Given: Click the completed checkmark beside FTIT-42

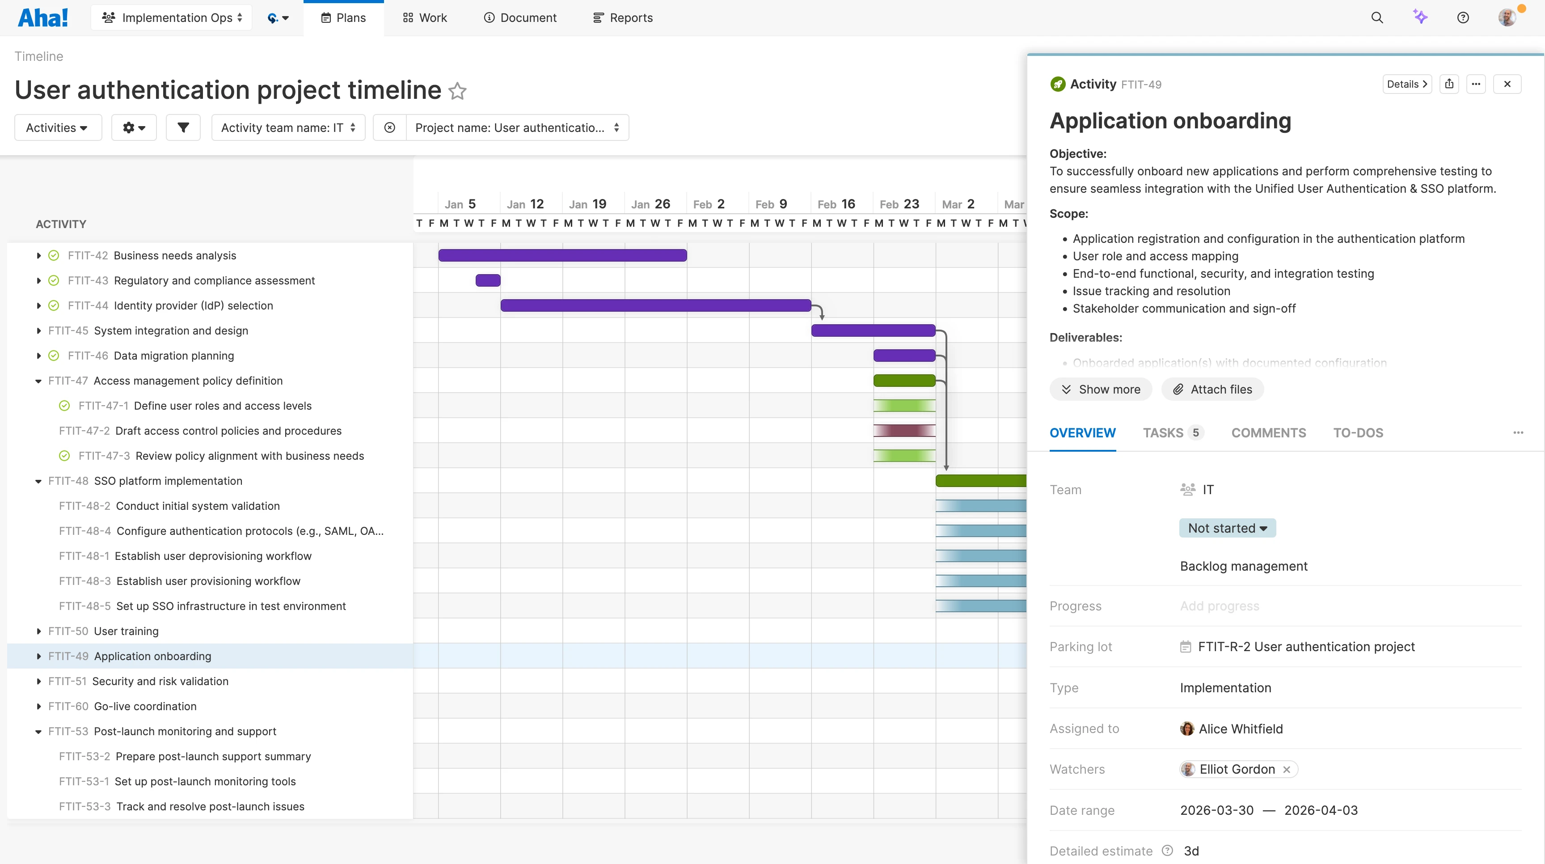Looking at the screenshot, I should coord(53,255).
